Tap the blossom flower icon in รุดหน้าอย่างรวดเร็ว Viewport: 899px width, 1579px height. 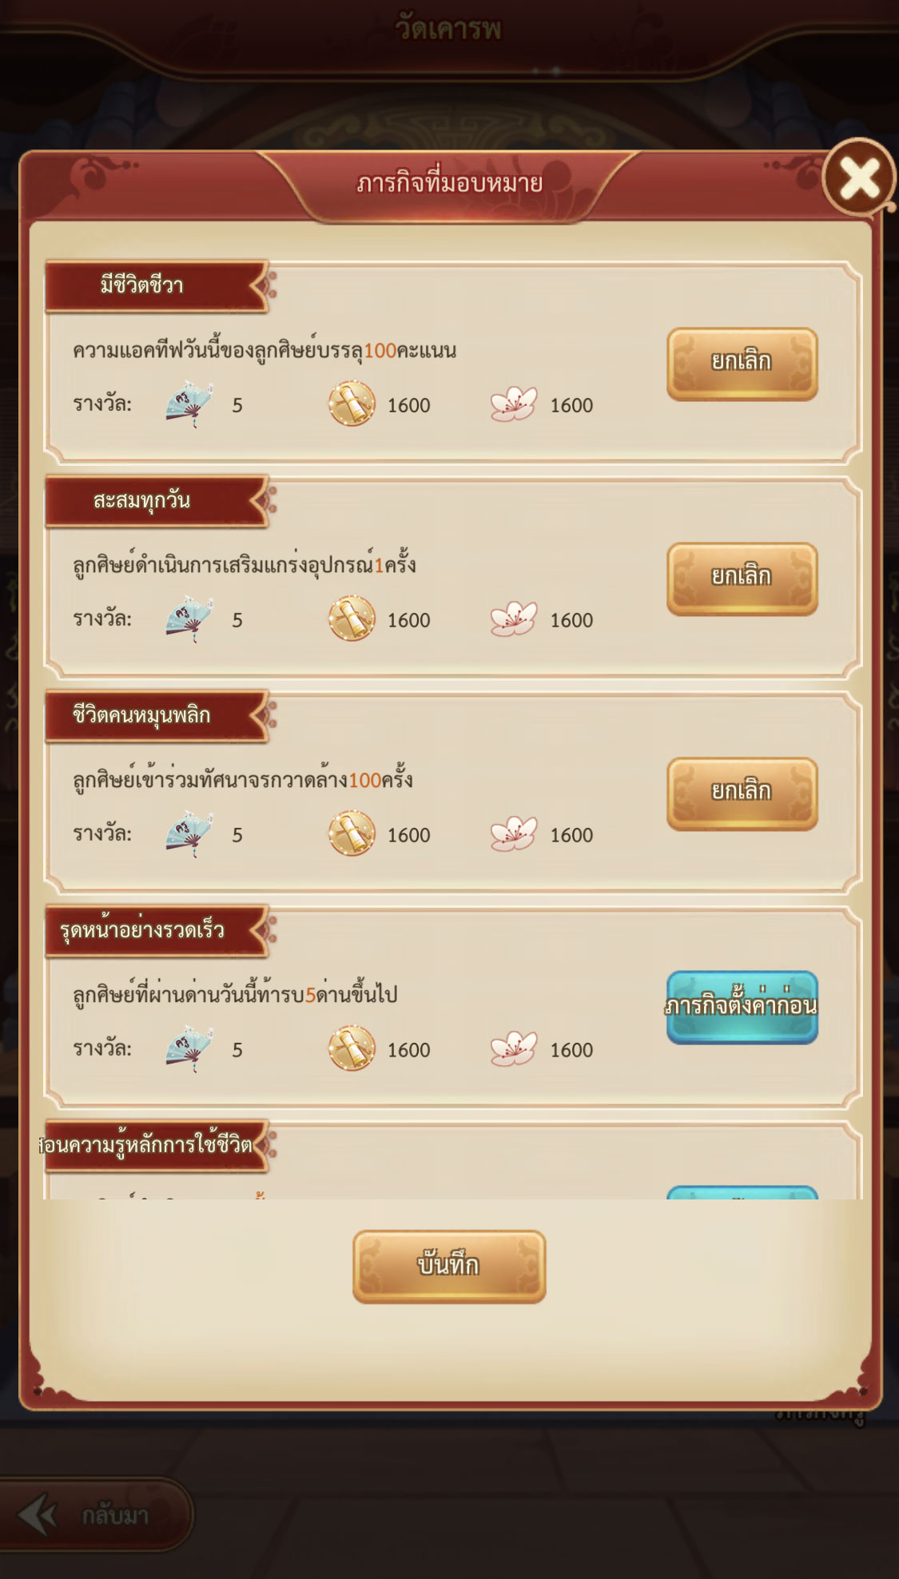[513, 1048]
